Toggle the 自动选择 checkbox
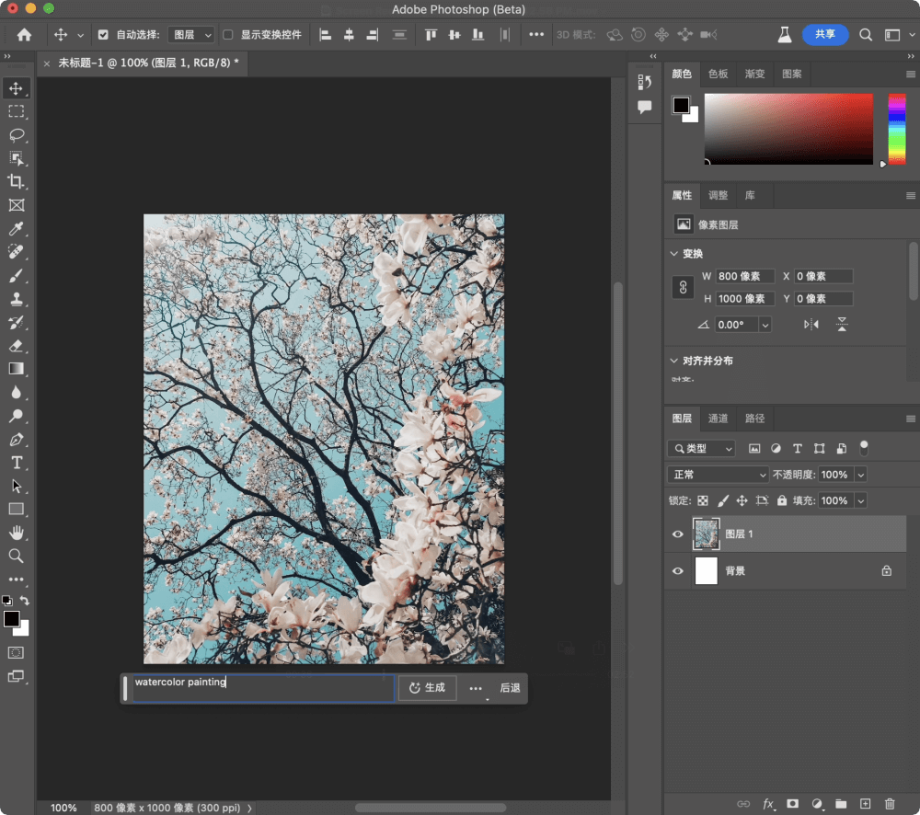 click(x=103, y=35)
